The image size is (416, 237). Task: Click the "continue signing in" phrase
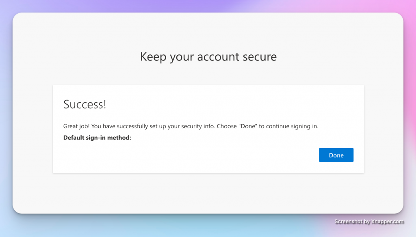(x=292, y=126)
